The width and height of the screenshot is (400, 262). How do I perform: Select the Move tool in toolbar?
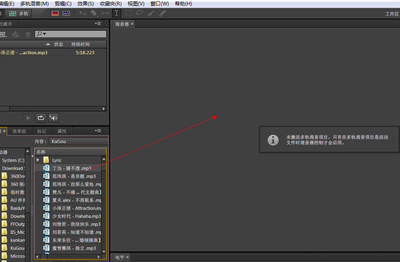(83, 13)
